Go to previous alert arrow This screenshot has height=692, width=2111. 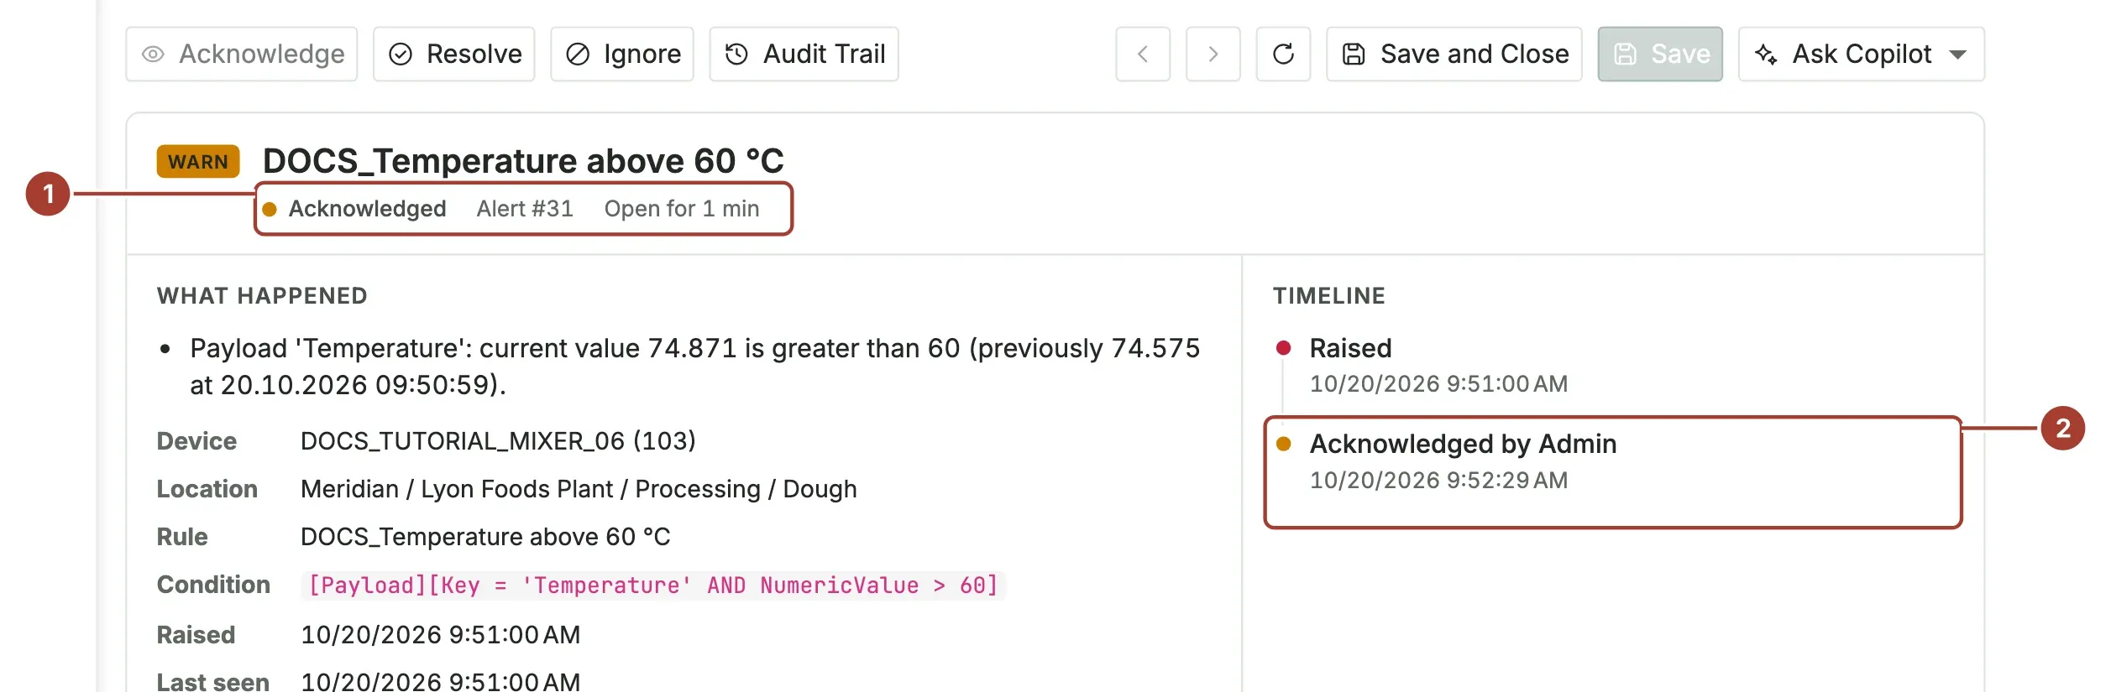(1143, 55)
